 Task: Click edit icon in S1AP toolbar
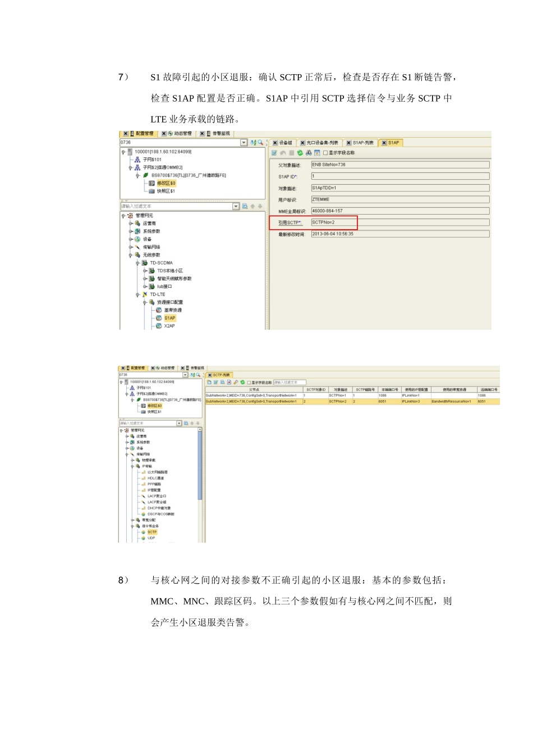274,153
